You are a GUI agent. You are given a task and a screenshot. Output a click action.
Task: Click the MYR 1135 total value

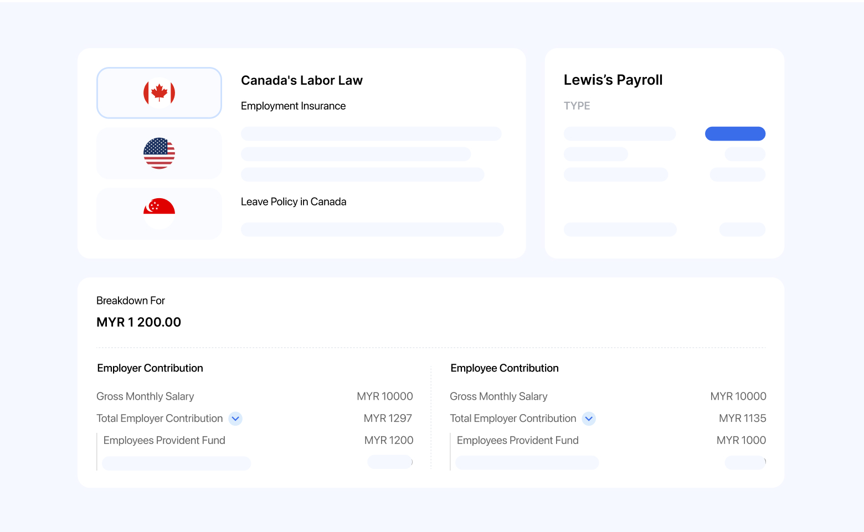click(742, 419)
